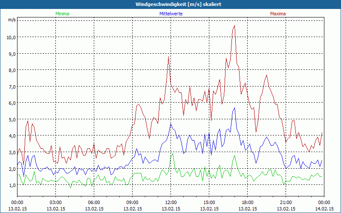The width and height of the screenshot is (341, 213).
Task: Click the 4,0 y-axis value
Action: 12,136
